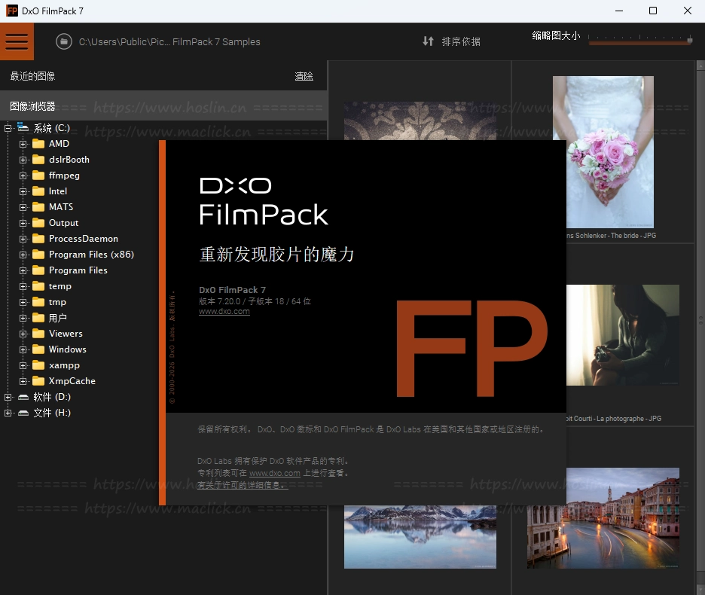This screenshot has height=595, width=705.
Task: Select the temp folder
Action: click(x=60, y=286)
